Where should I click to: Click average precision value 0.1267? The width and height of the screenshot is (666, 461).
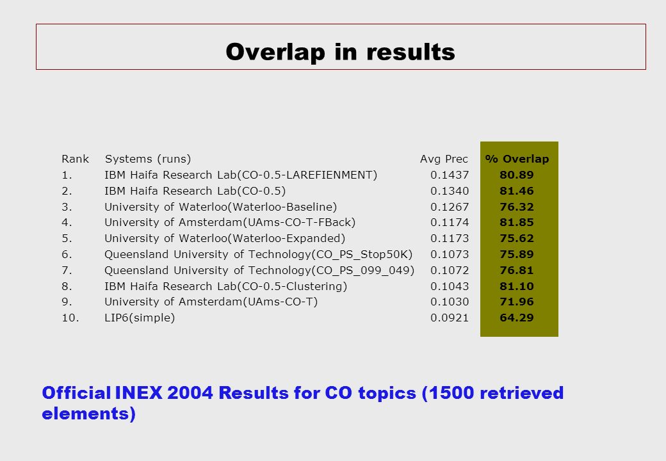click(x=450, y=207)
